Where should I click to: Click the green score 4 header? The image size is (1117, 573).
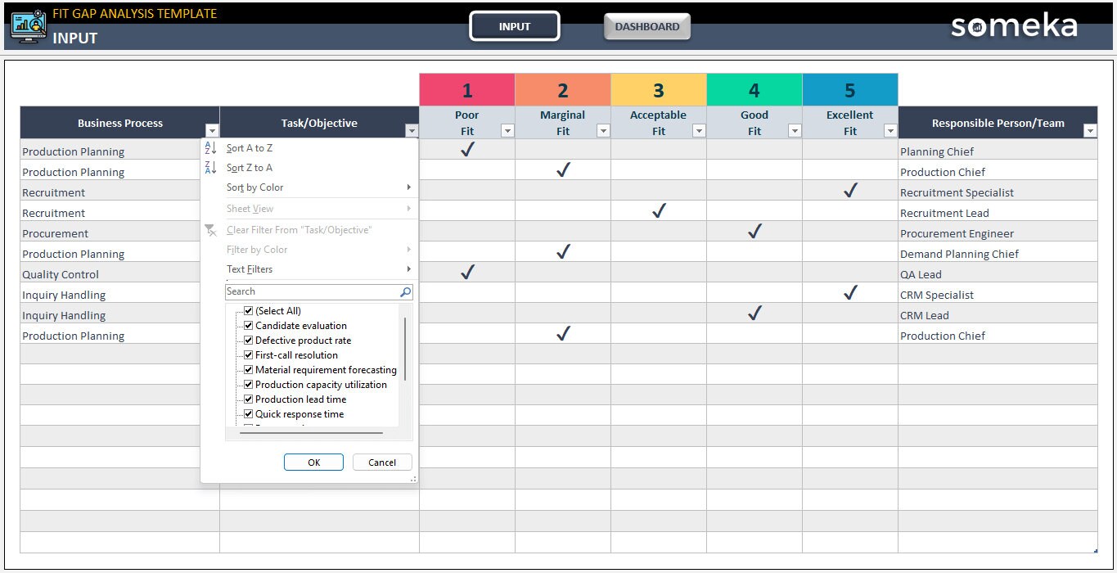click(x=754, y=90)
